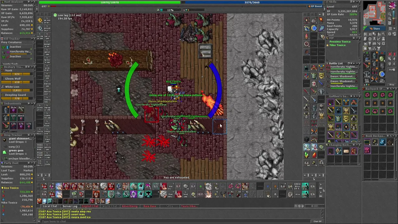Toggle the four-leaf clover sidebar icon
The height and width of the screenshot is (224, 398).
365,48
